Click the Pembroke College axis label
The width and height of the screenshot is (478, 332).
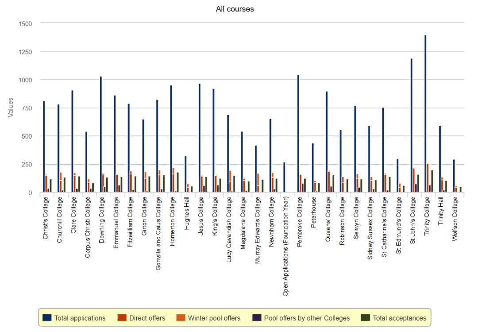pyautogui.click(x=299, y=222)
